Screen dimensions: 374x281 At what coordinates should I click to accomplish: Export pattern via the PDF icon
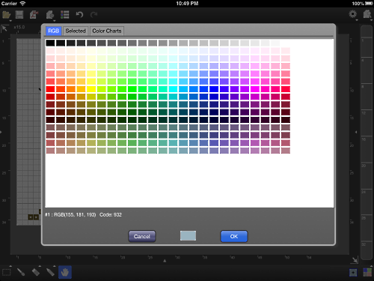[x=34, y=15]
